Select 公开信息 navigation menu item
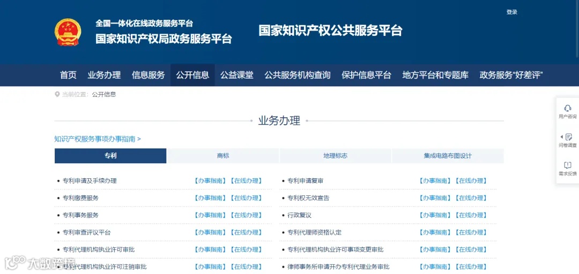The height and width of the screenshot is (274, 579). click(x=193, y=75)
